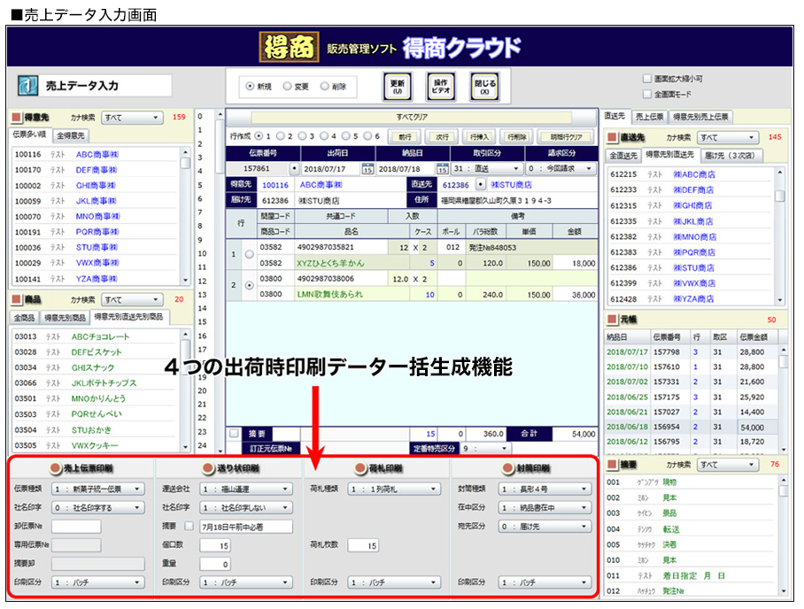Switch to the 全直送先 tab

(x=623, y=155)
